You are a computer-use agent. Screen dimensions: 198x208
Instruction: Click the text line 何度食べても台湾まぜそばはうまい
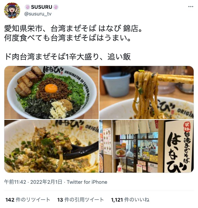click(67, 38)
